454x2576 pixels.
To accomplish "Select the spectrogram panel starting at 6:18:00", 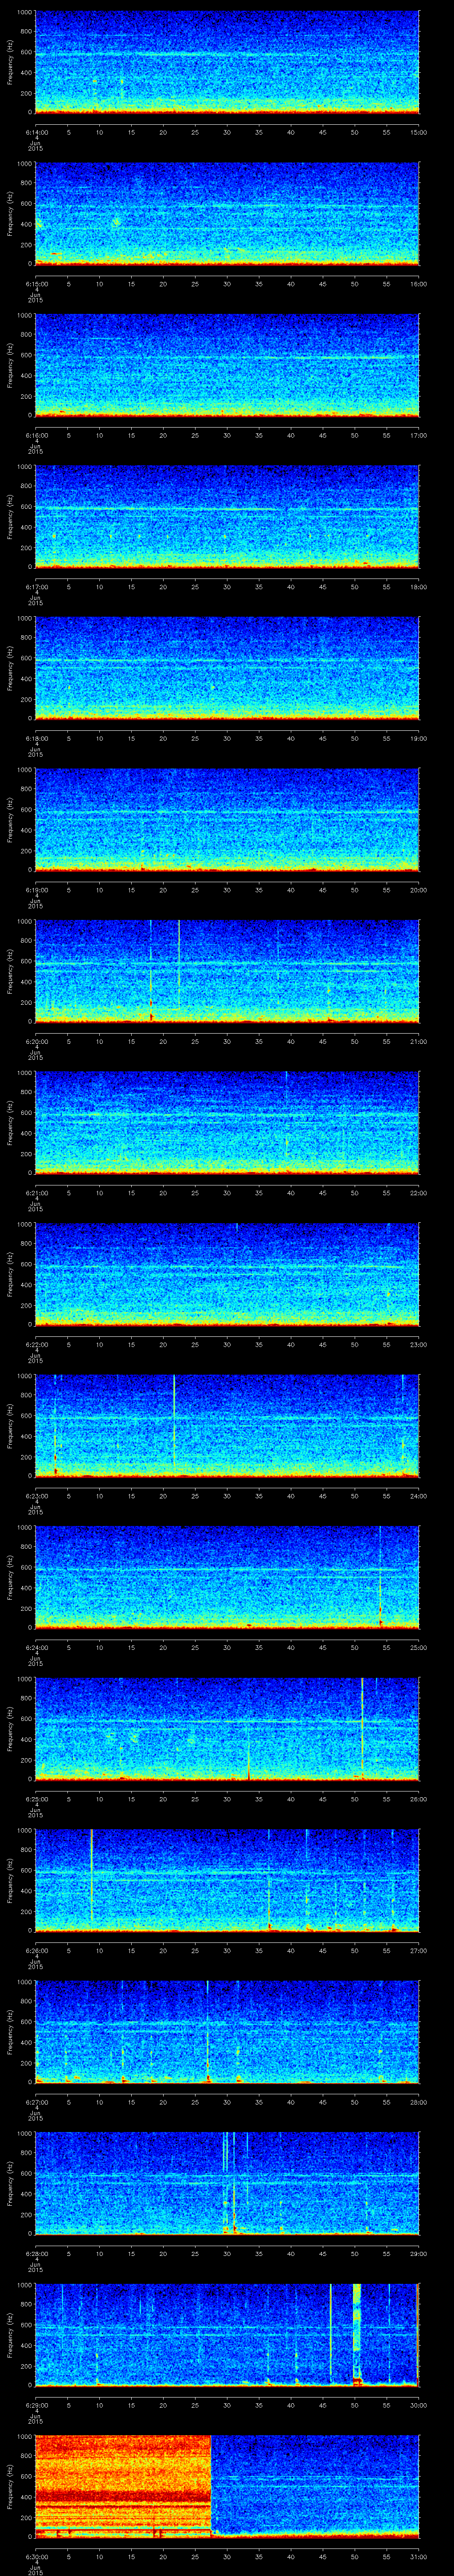I will click(227, 668).
